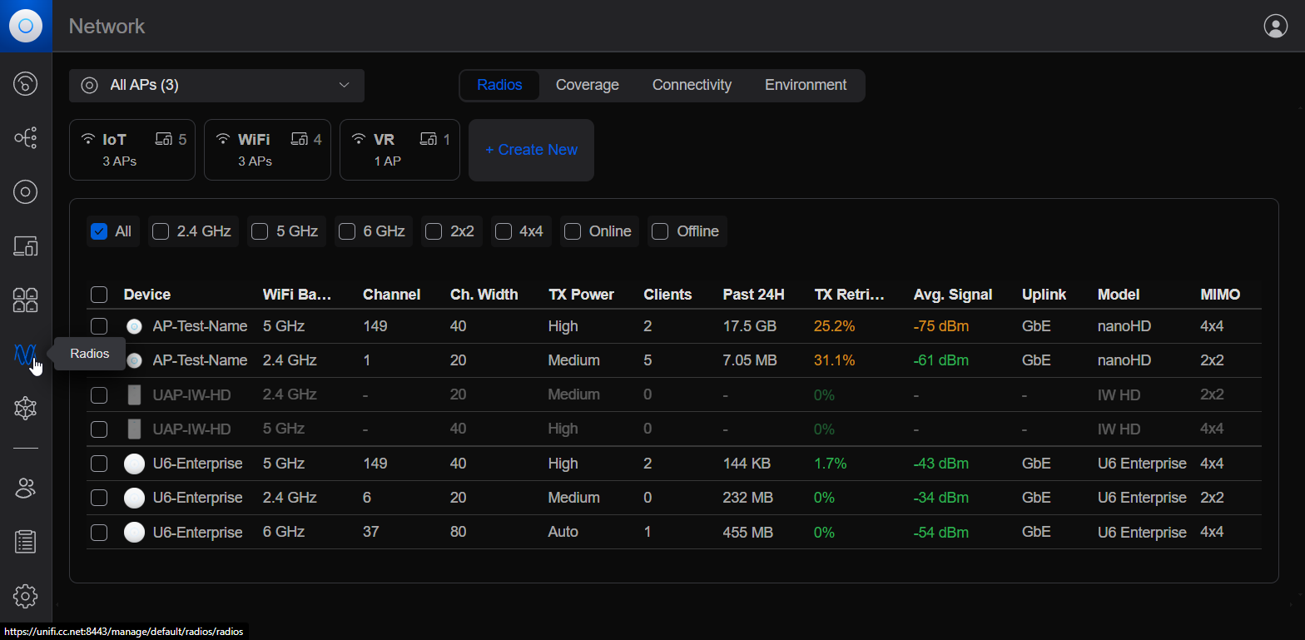Viewport: 1305px width, 640px height.
Task: Click the U6-Enterprise 5 GHz device icon
Action: (134, 464)
